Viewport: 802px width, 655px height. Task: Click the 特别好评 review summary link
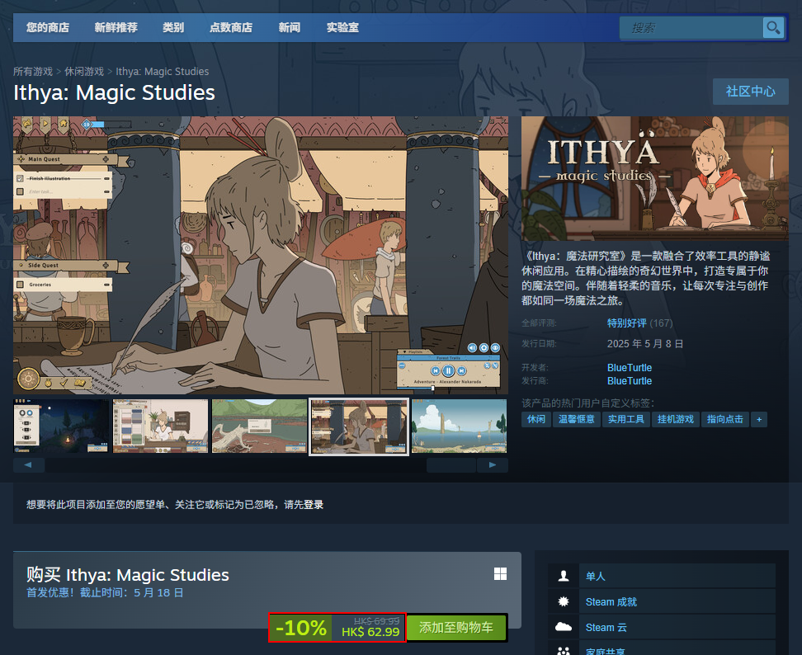(627, 323)
